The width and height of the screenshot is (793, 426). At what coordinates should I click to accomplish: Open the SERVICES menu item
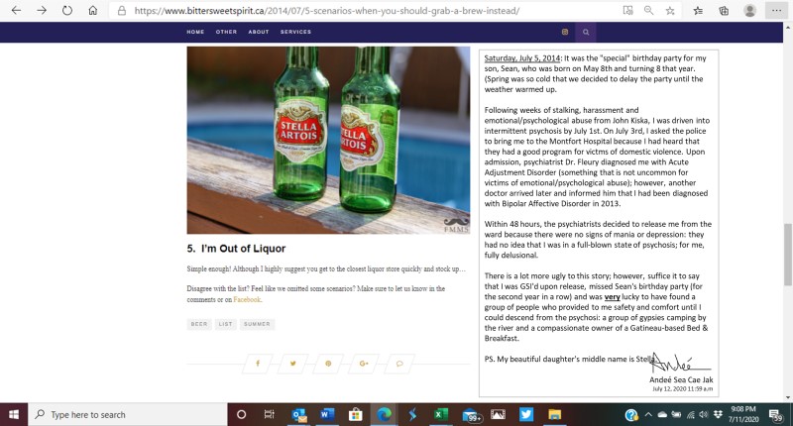(x=295, y=32)
